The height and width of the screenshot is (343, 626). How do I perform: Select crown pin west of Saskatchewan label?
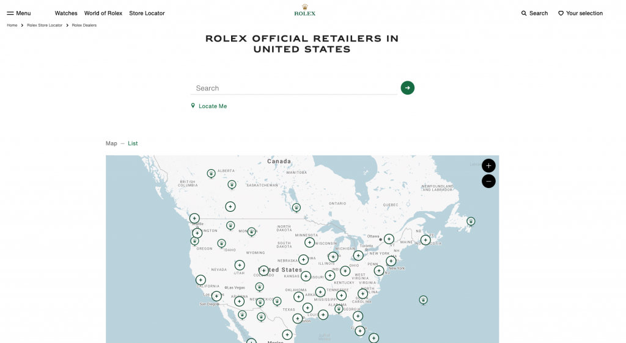pyautogui.click(x=232, y=184)
